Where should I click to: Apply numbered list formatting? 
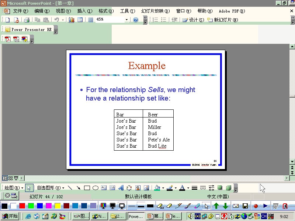pos(155,20)
